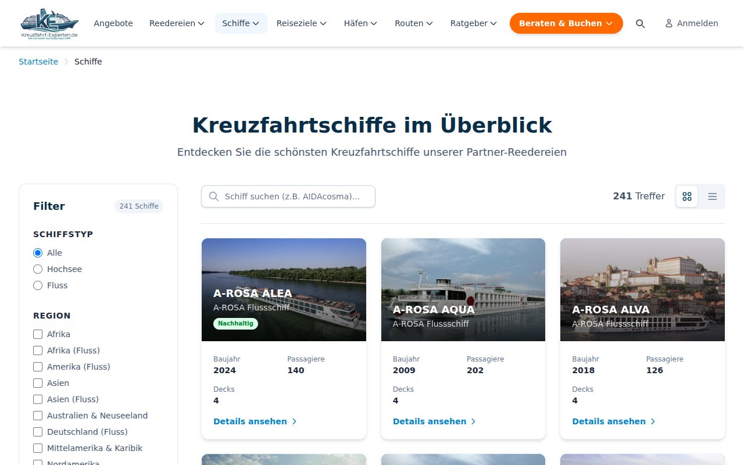Open the Kreuzfahrt-Experten.de logo homepage
This screenshot has height=465, width=744.
(x=49, y=23)
